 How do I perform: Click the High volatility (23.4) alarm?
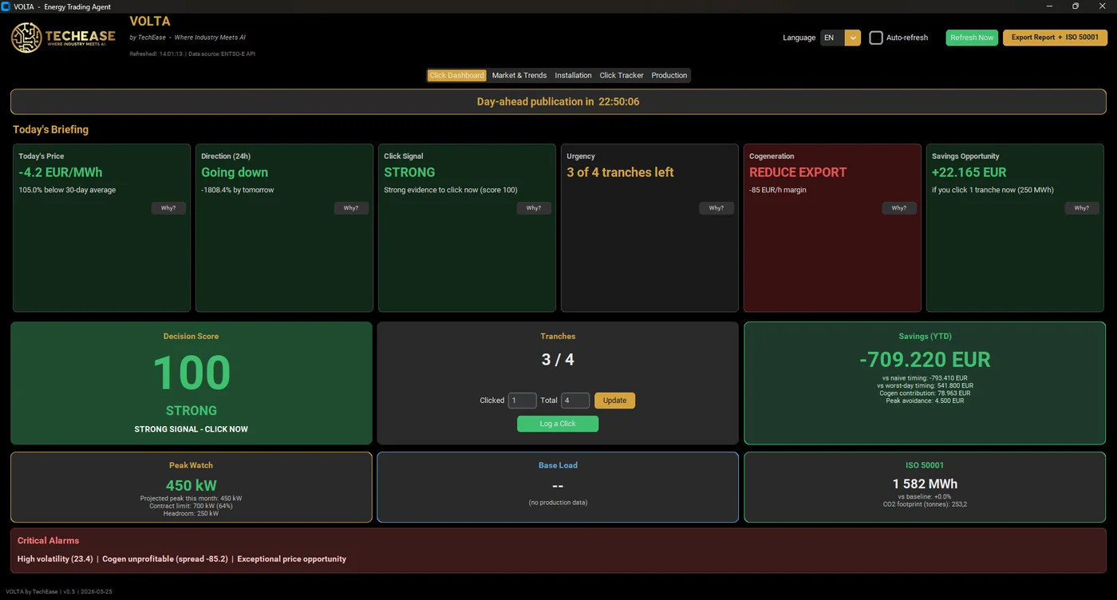tap(55, 559)
